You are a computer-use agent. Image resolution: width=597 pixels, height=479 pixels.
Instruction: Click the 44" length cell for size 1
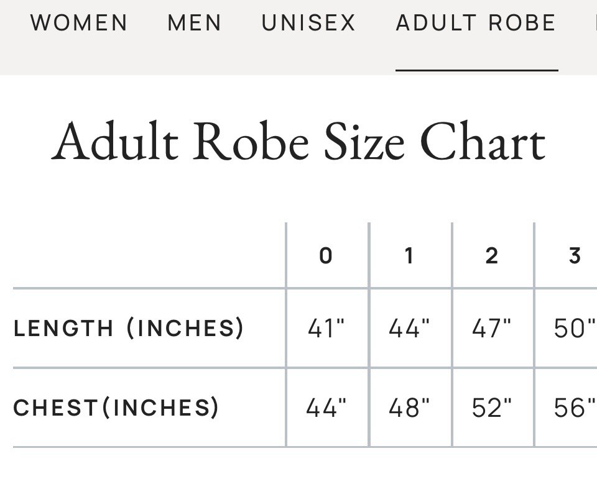[x=409, y=328]
